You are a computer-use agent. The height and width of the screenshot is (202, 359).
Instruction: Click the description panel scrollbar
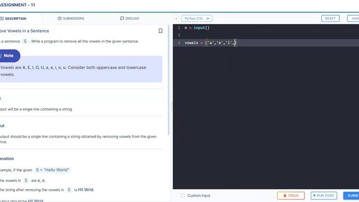[169, 80]
